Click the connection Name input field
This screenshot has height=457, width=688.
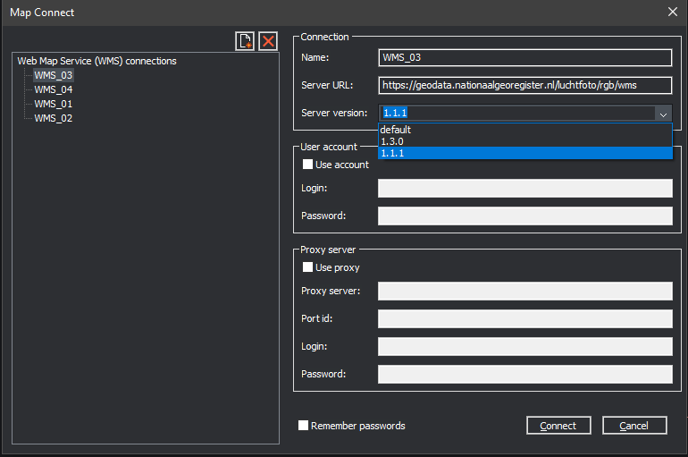pyautogui.click(x=524, y=58)
